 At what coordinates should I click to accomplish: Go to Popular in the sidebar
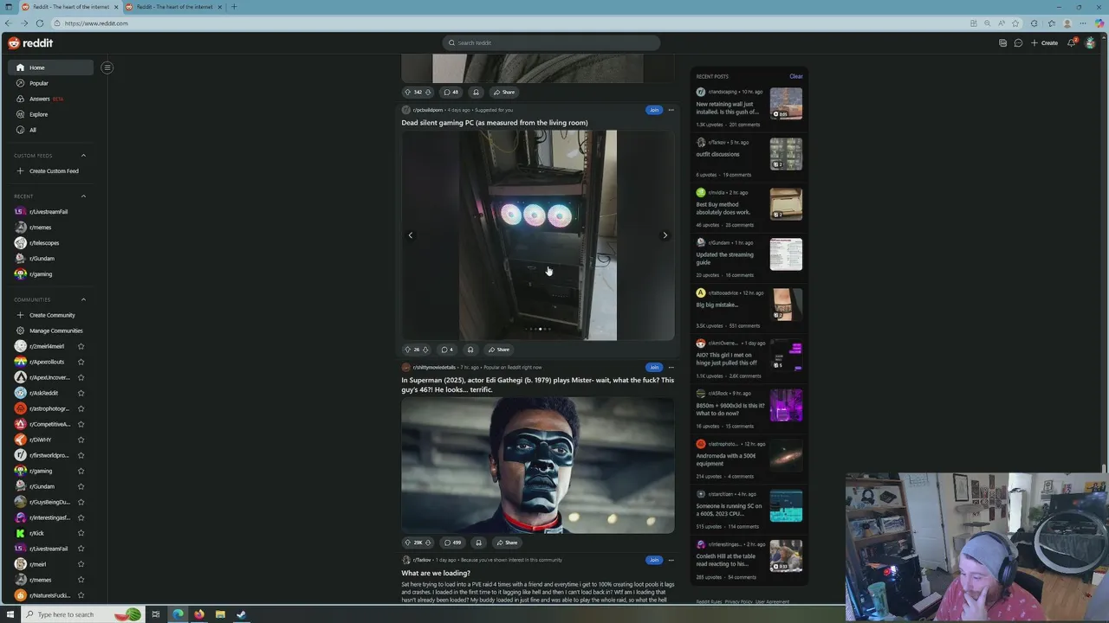(51, 83)
